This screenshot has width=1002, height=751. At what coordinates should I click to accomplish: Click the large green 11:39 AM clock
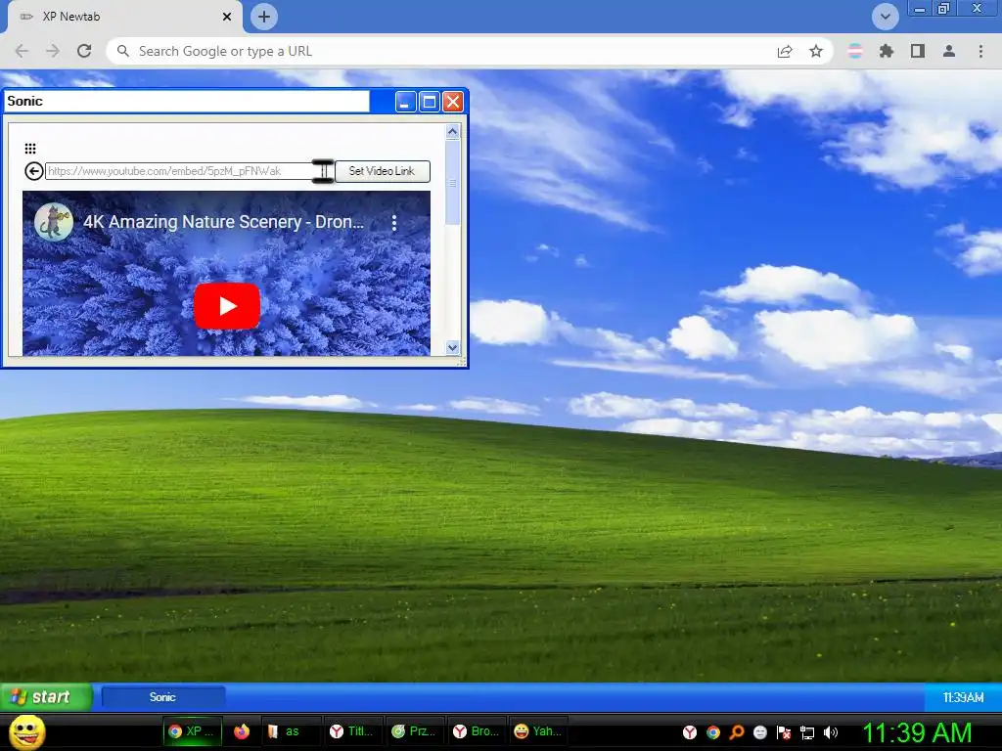pyautogui.click(x=917, y=732)
